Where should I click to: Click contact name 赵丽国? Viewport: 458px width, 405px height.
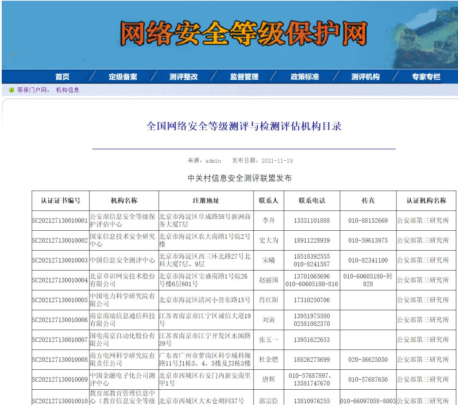coord(269,280)
